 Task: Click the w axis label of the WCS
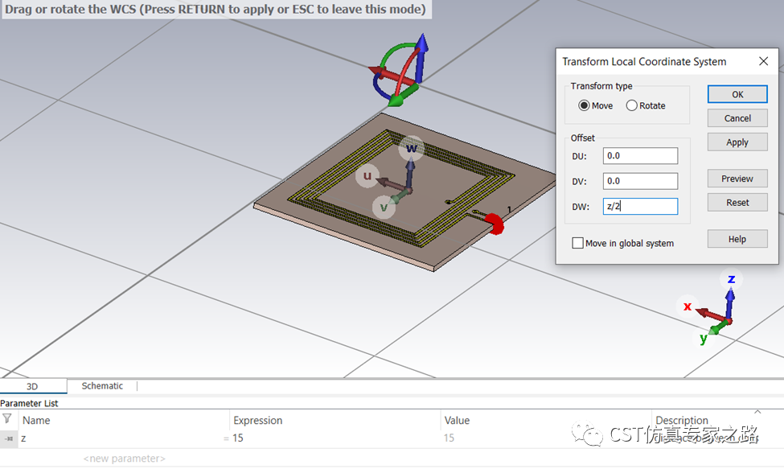(411, 148)
